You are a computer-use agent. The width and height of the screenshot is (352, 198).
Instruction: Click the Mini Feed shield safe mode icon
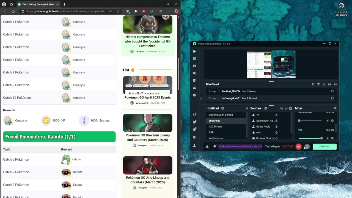(313, 84)
